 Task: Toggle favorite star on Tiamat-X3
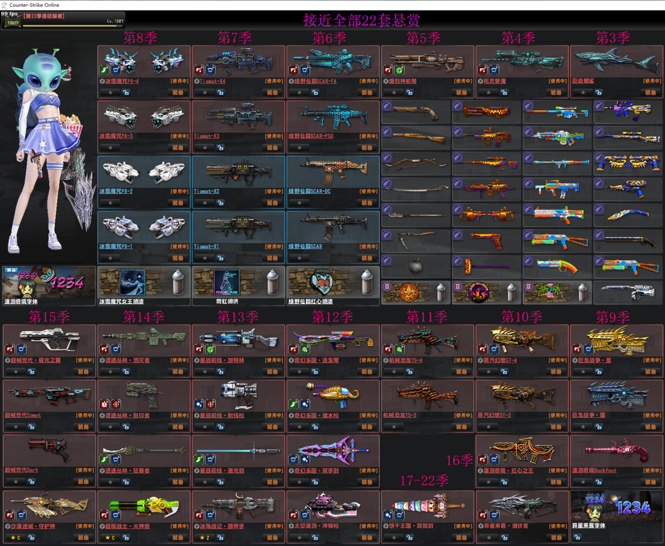[x=205, y=148]
